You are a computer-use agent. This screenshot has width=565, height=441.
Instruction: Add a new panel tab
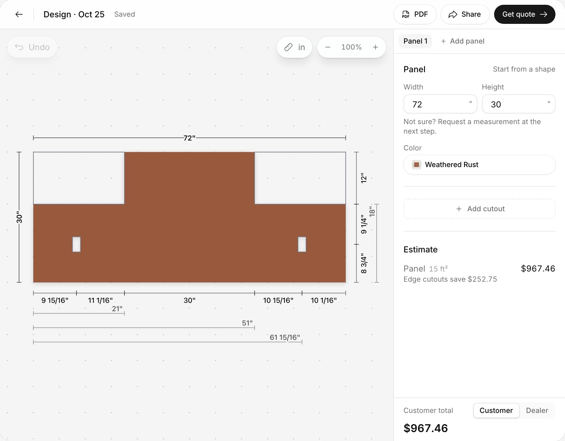pos(462,41)
